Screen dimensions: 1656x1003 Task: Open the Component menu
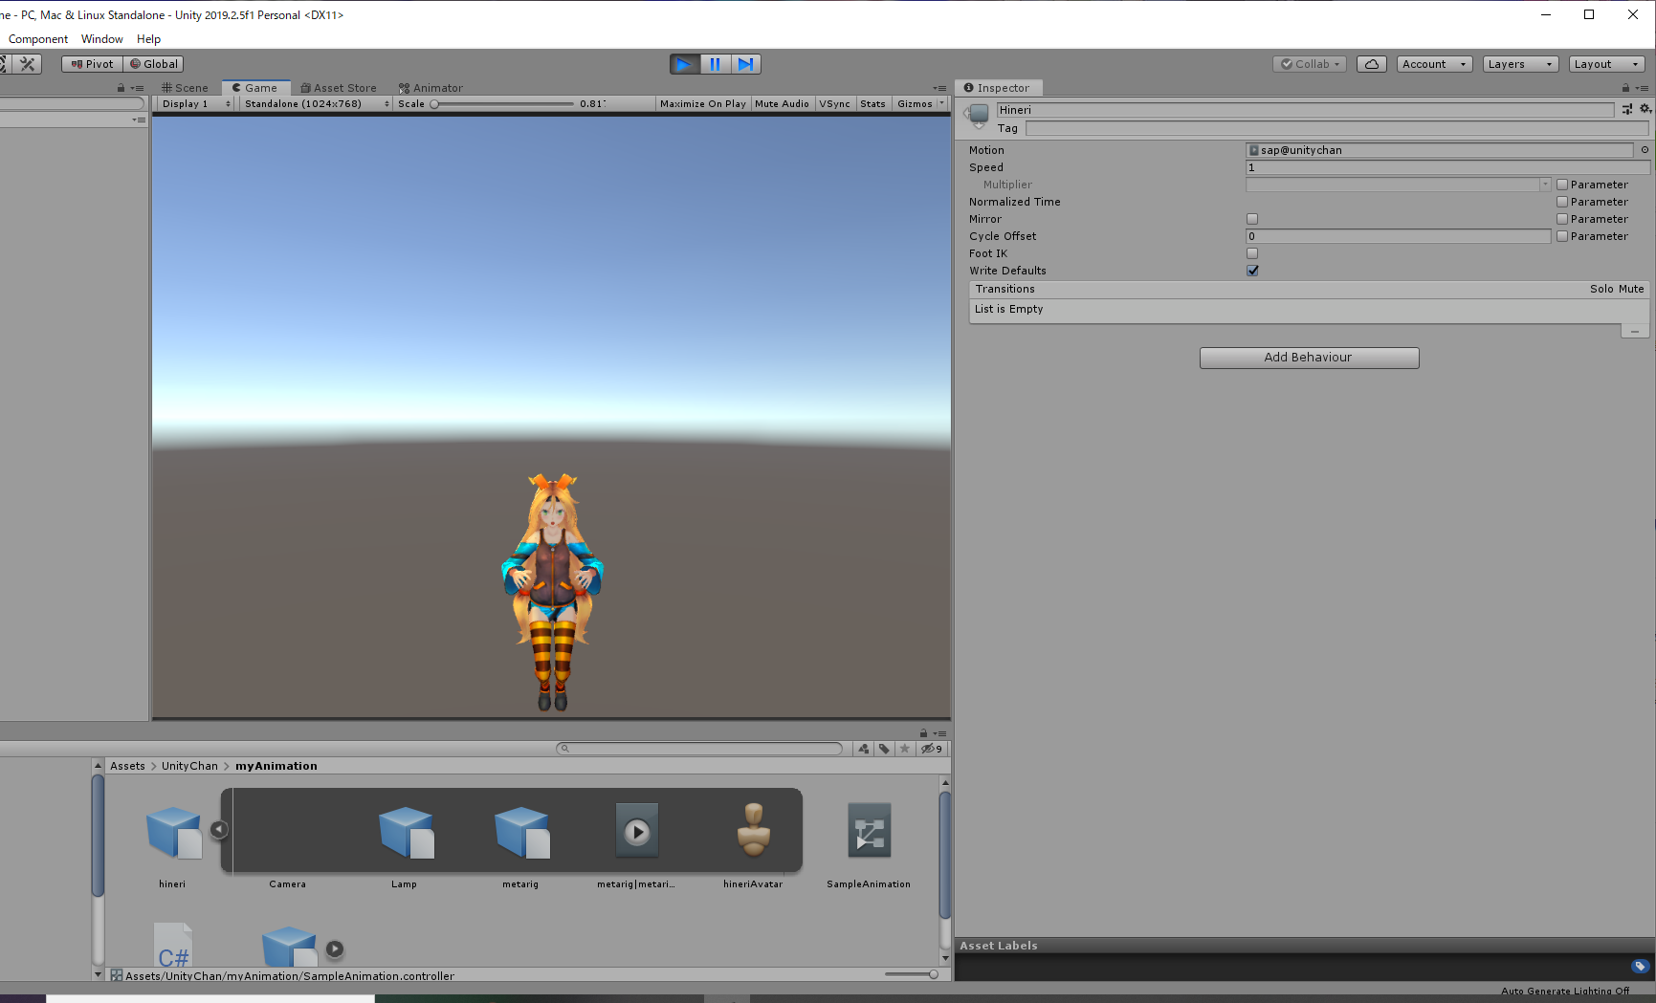point(38,39)
